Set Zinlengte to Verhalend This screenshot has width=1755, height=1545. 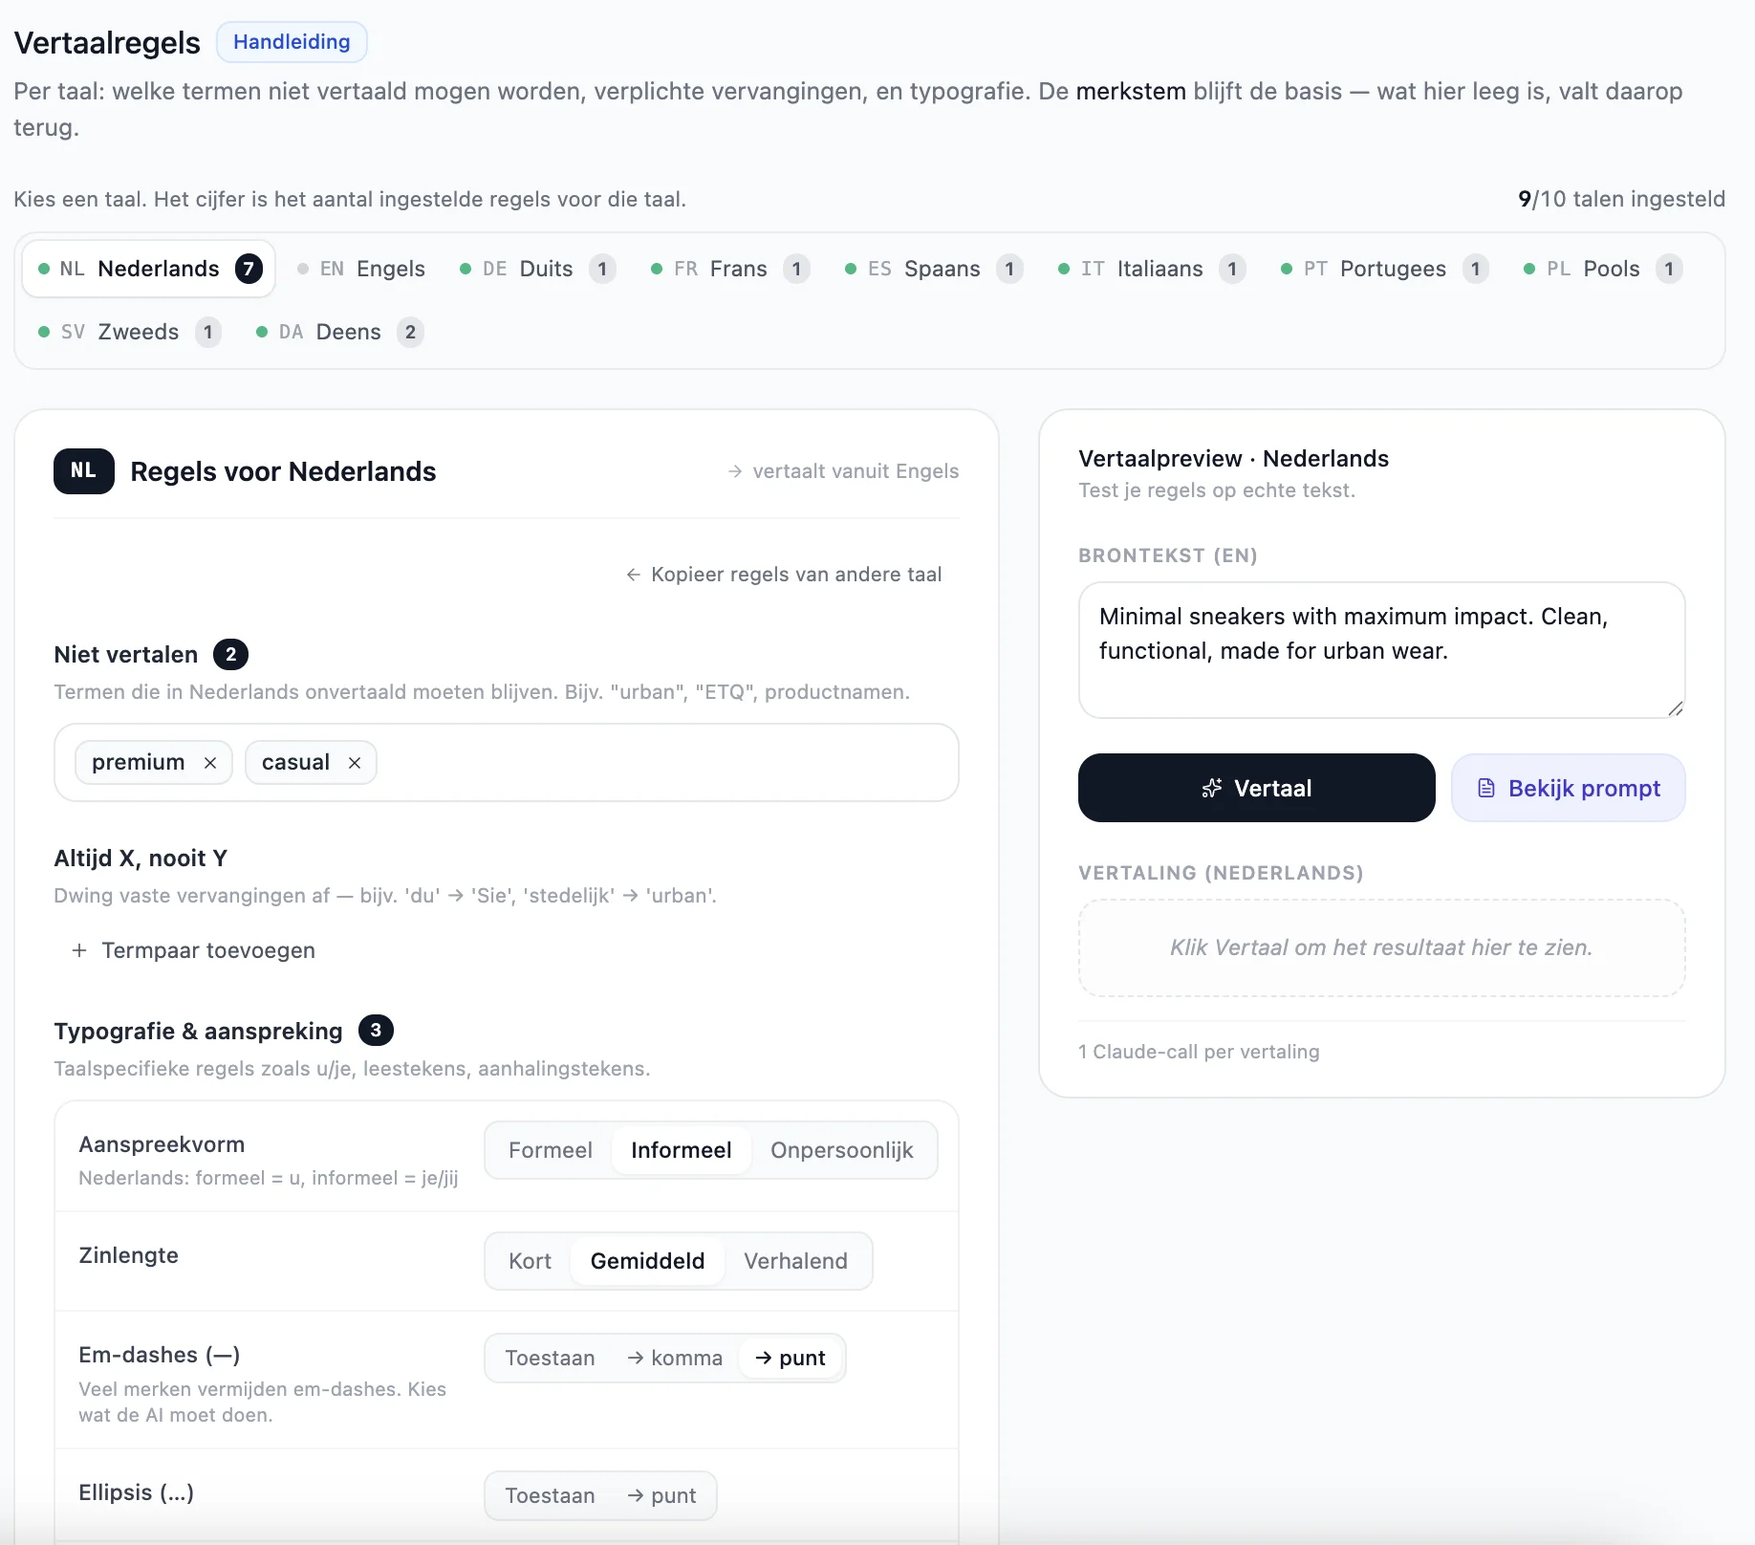795,1261
